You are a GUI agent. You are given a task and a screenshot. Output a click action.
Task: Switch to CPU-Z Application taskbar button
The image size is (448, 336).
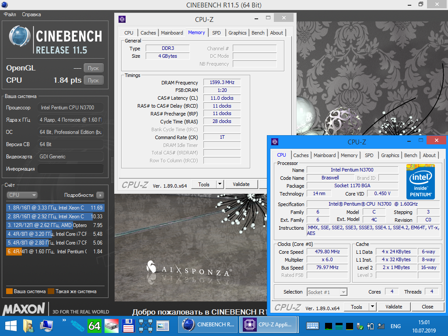pyautogui.click(x=268, y=325)
